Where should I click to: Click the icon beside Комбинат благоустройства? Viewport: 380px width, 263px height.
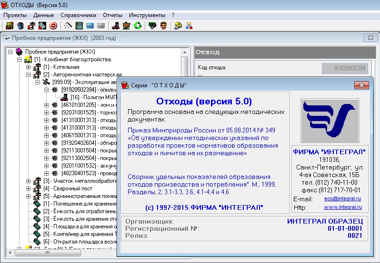coord(28,59)
